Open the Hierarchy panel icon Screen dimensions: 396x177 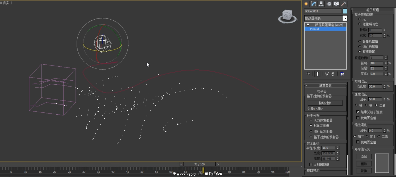pos(321,4)
